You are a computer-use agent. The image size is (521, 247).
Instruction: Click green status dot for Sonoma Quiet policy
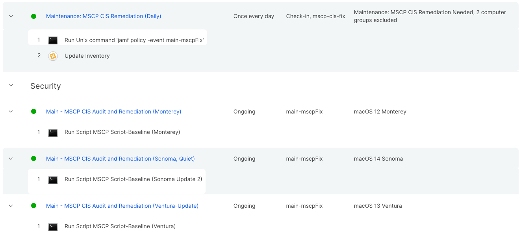pyautogui.click(x=33, y=159)
